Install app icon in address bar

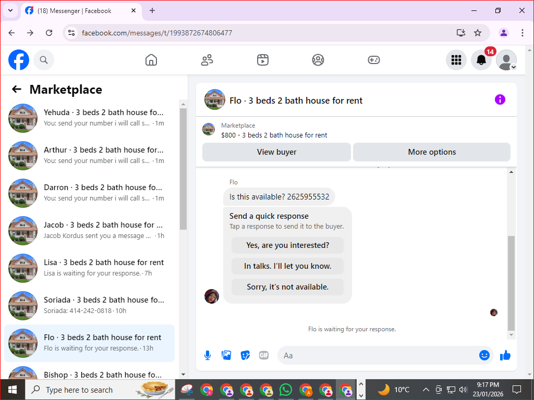[461, 33]
